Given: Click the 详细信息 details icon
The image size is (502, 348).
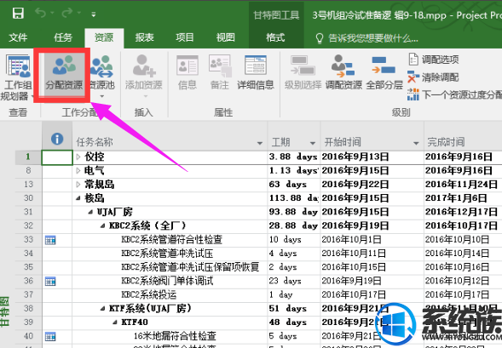Looking at the screenshot, I should click(255, 73).
